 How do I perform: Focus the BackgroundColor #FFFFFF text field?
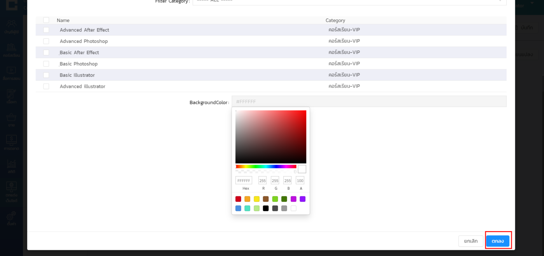click(x=369, y=101)
